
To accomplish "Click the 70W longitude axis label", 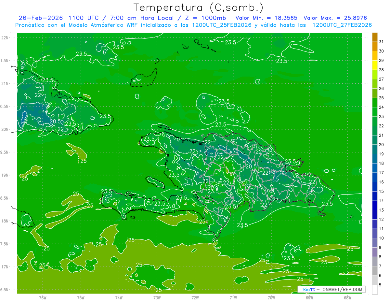I will [x=271, y=298].
